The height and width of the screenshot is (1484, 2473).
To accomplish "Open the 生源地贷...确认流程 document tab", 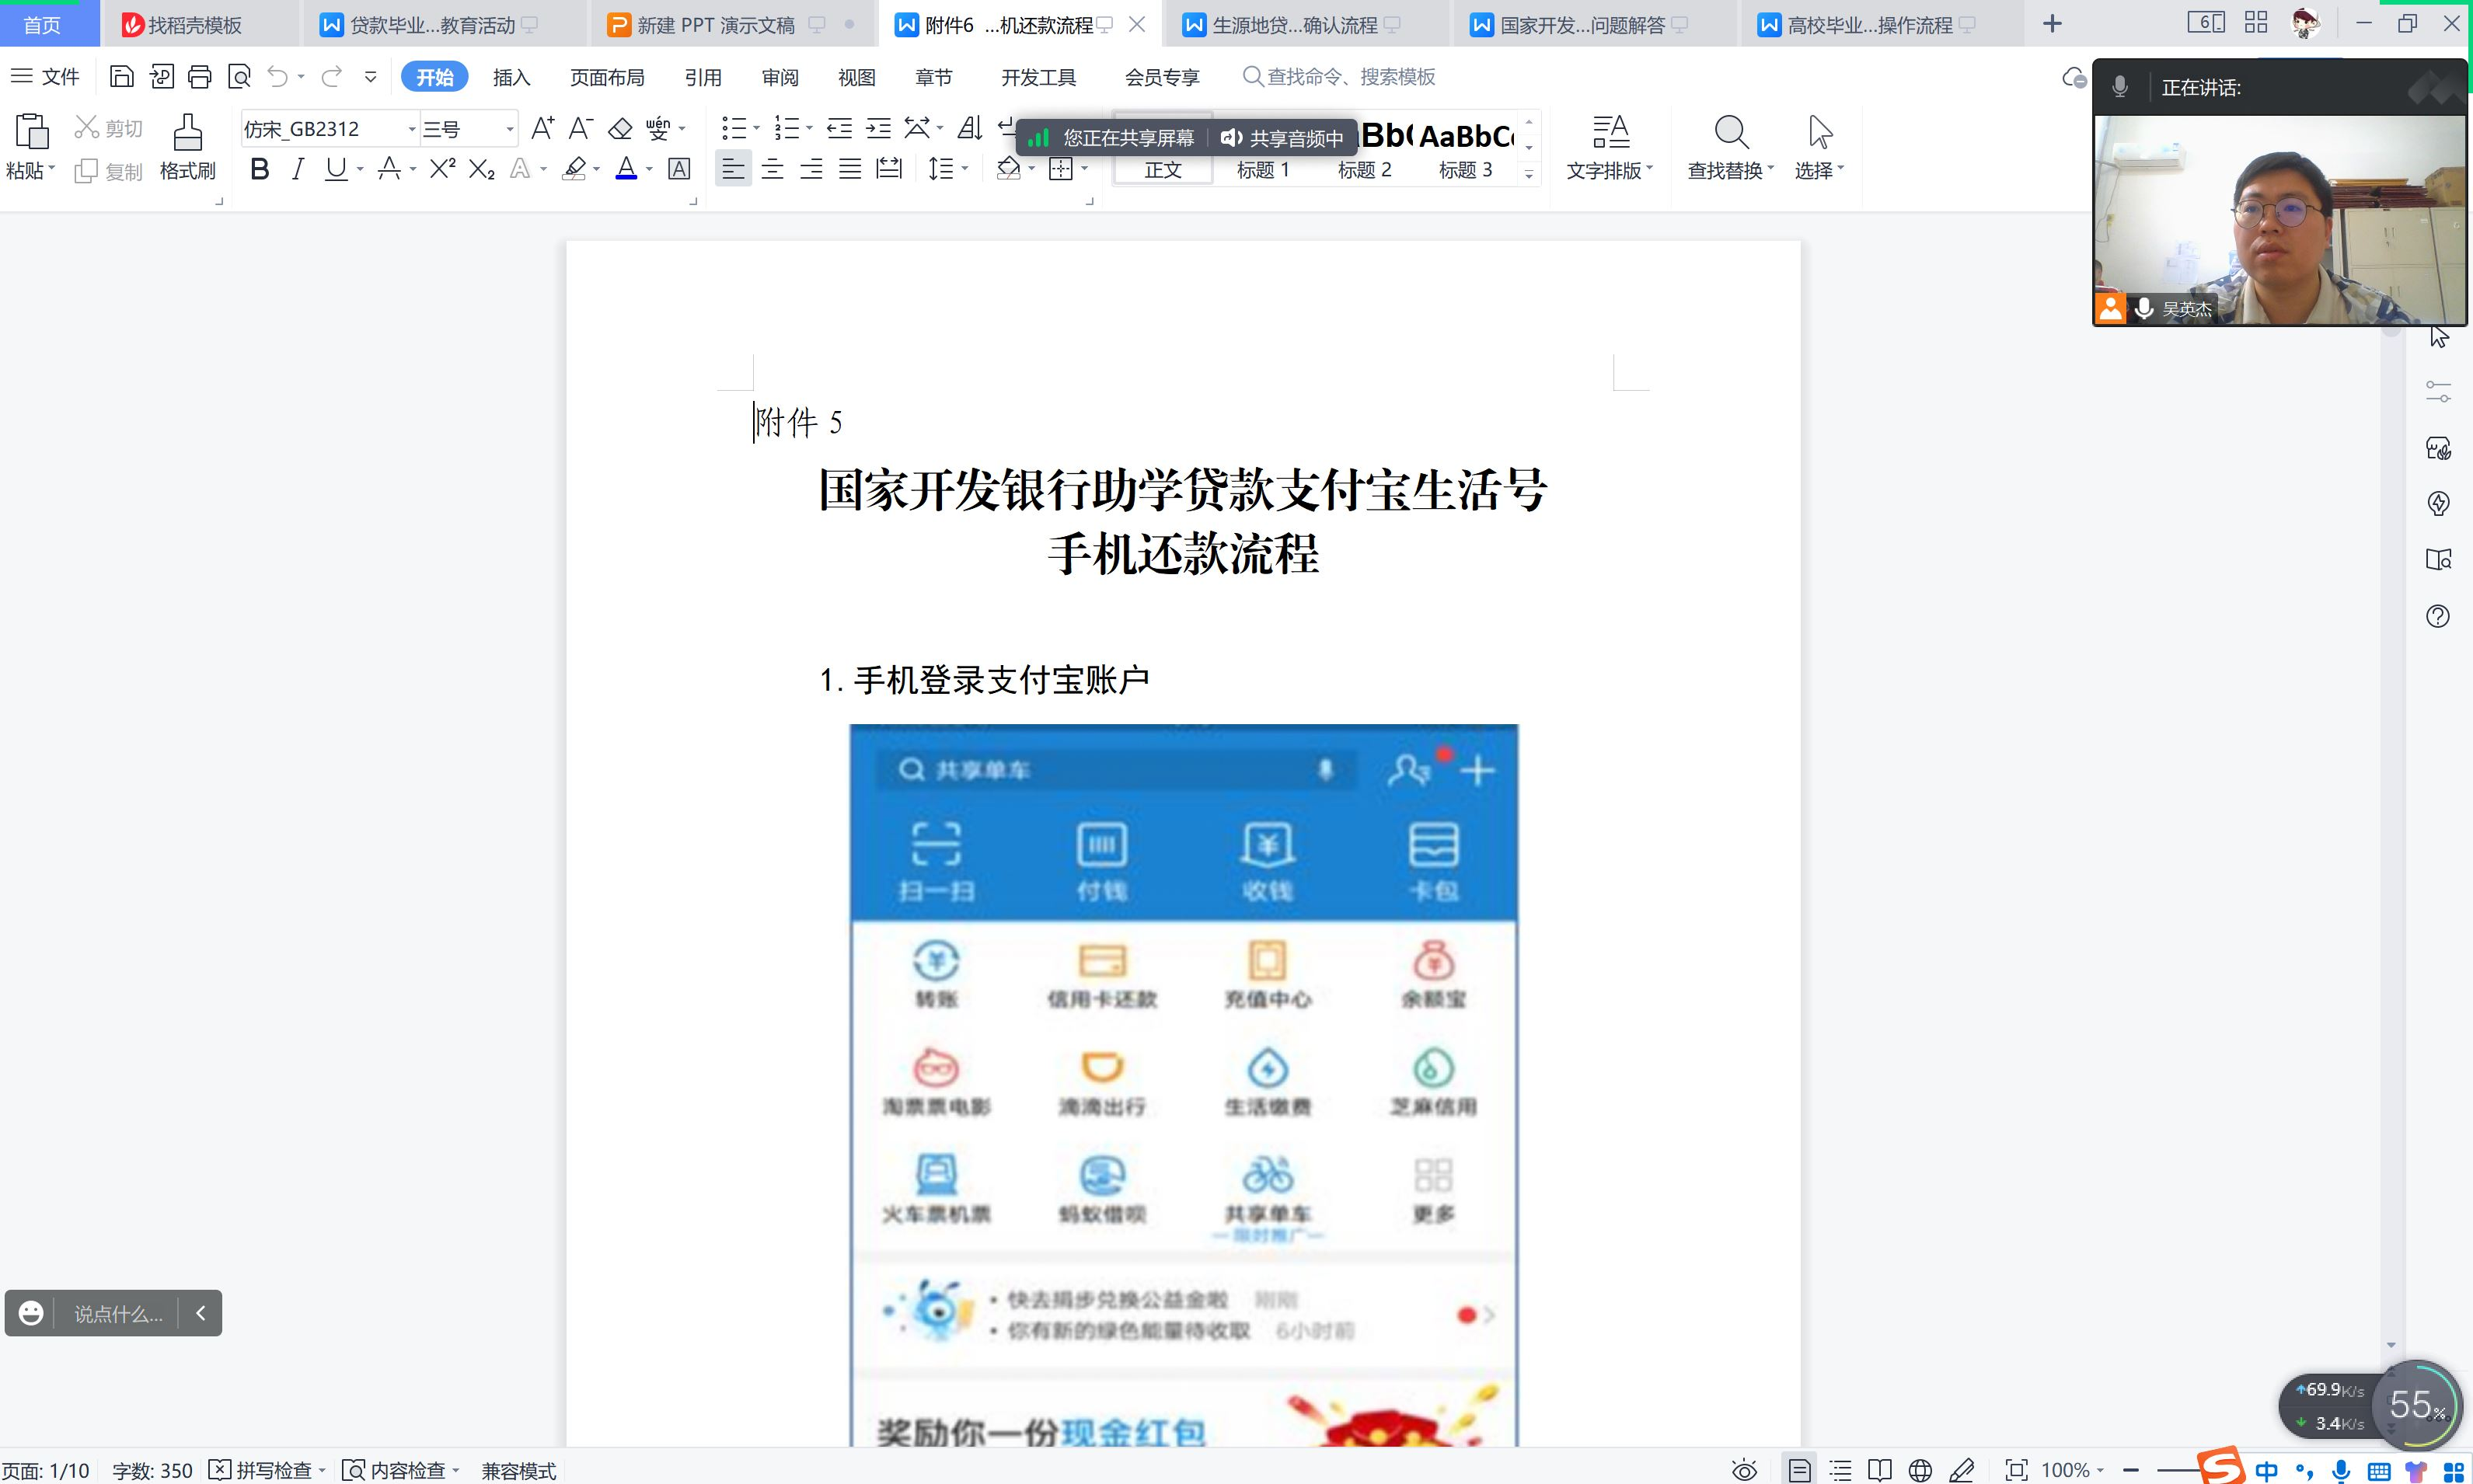I will click(x=1293, y=25).
